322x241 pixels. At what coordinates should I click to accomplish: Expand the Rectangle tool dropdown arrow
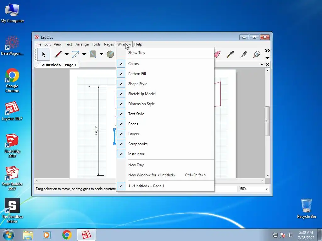tap(101, 54)
